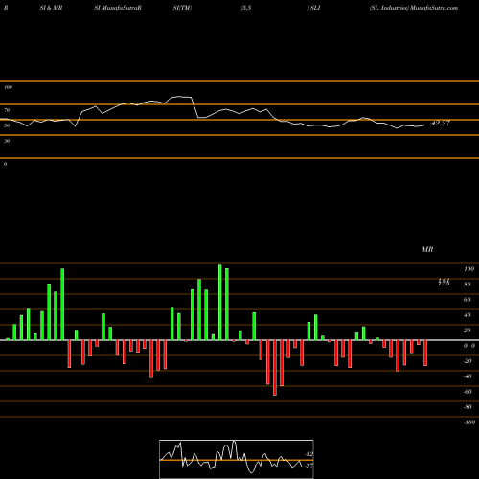The height and width of the screenshot is (479, 479).
Task: Click the value 32 in the mini chart
Action: 309,454
